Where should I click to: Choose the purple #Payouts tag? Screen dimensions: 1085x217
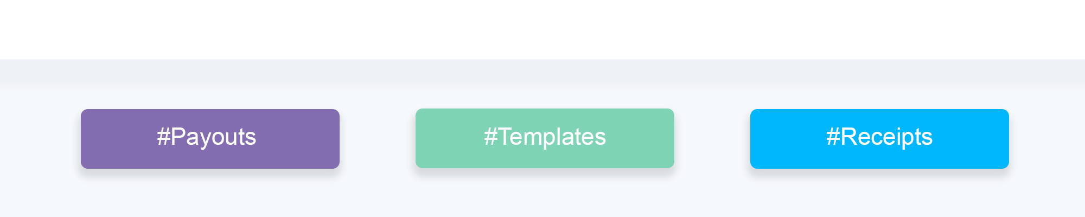pos(210,139)
